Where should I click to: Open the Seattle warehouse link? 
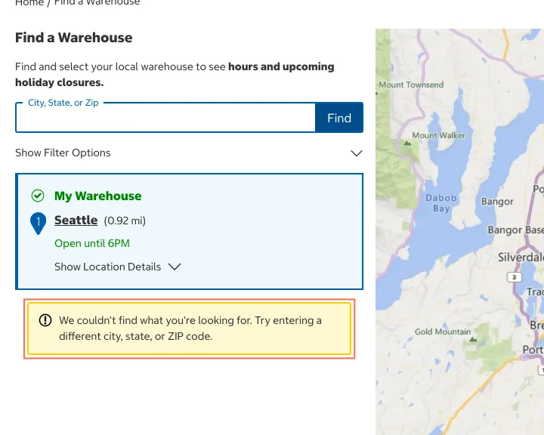pyautogui.click(x=76, y=221)
